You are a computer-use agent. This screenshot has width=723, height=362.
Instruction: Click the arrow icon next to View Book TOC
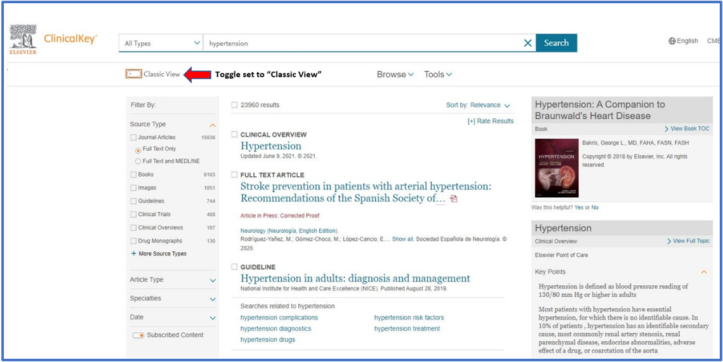[x=667, y=129]
